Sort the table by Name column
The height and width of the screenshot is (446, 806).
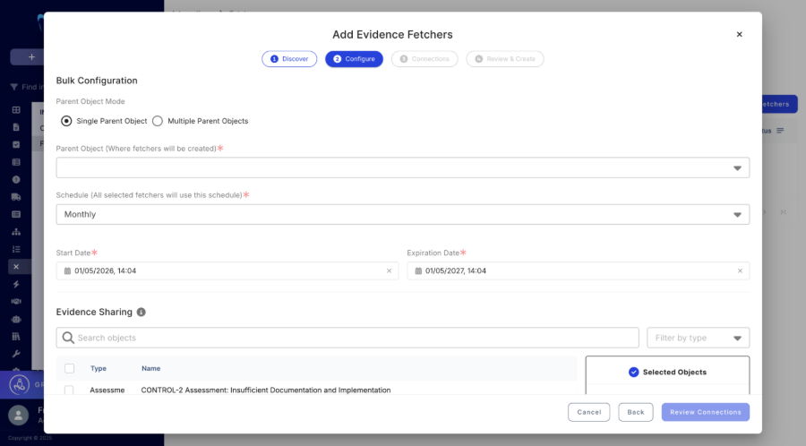[150, 368]
